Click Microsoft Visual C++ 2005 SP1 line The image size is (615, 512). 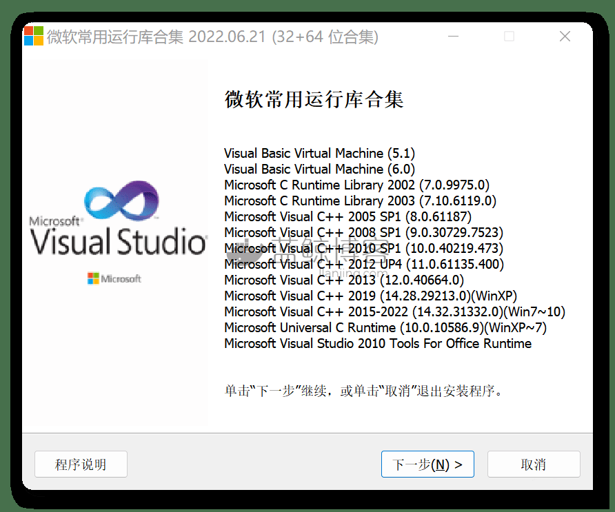348,217
